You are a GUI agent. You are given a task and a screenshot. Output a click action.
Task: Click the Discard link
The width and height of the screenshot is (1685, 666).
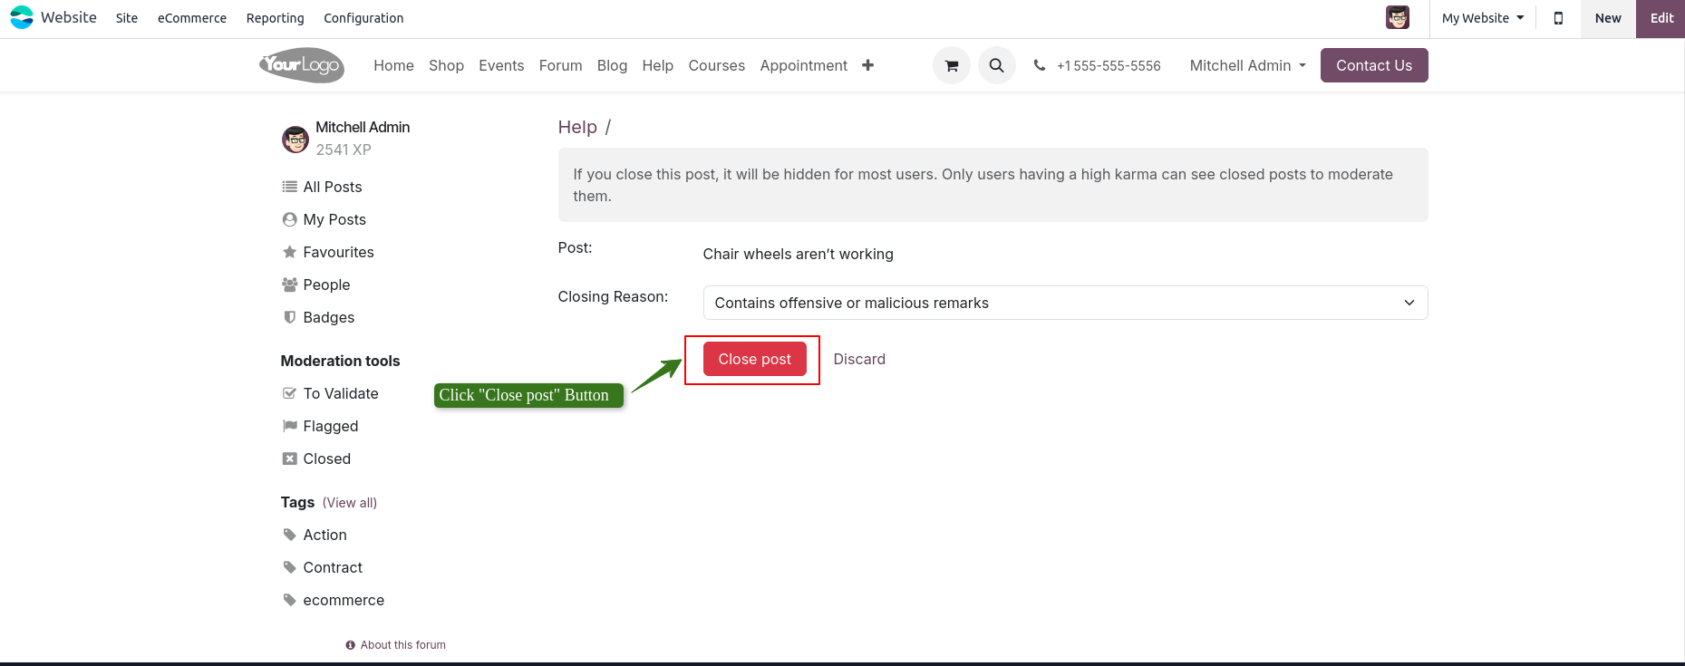[x=858, y=360]
